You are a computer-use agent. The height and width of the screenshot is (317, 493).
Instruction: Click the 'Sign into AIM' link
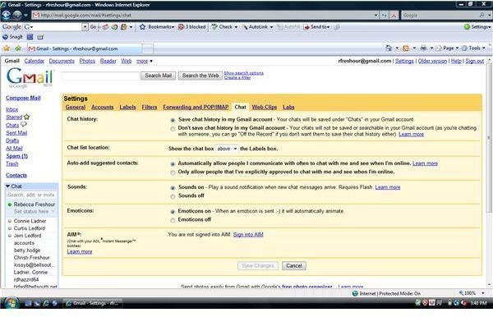click(x=248, y=234)
